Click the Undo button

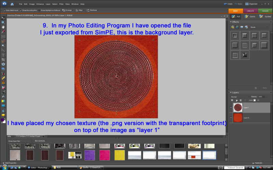point(228,4)
